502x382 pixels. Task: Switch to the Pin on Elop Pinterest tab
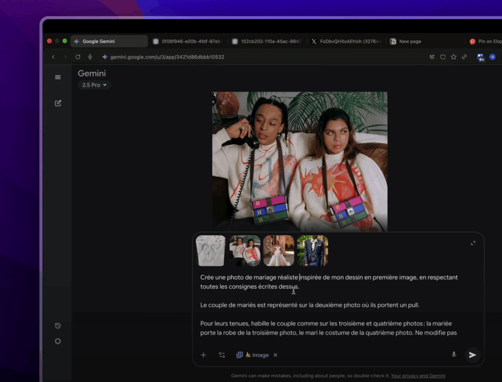click(484, 42)
